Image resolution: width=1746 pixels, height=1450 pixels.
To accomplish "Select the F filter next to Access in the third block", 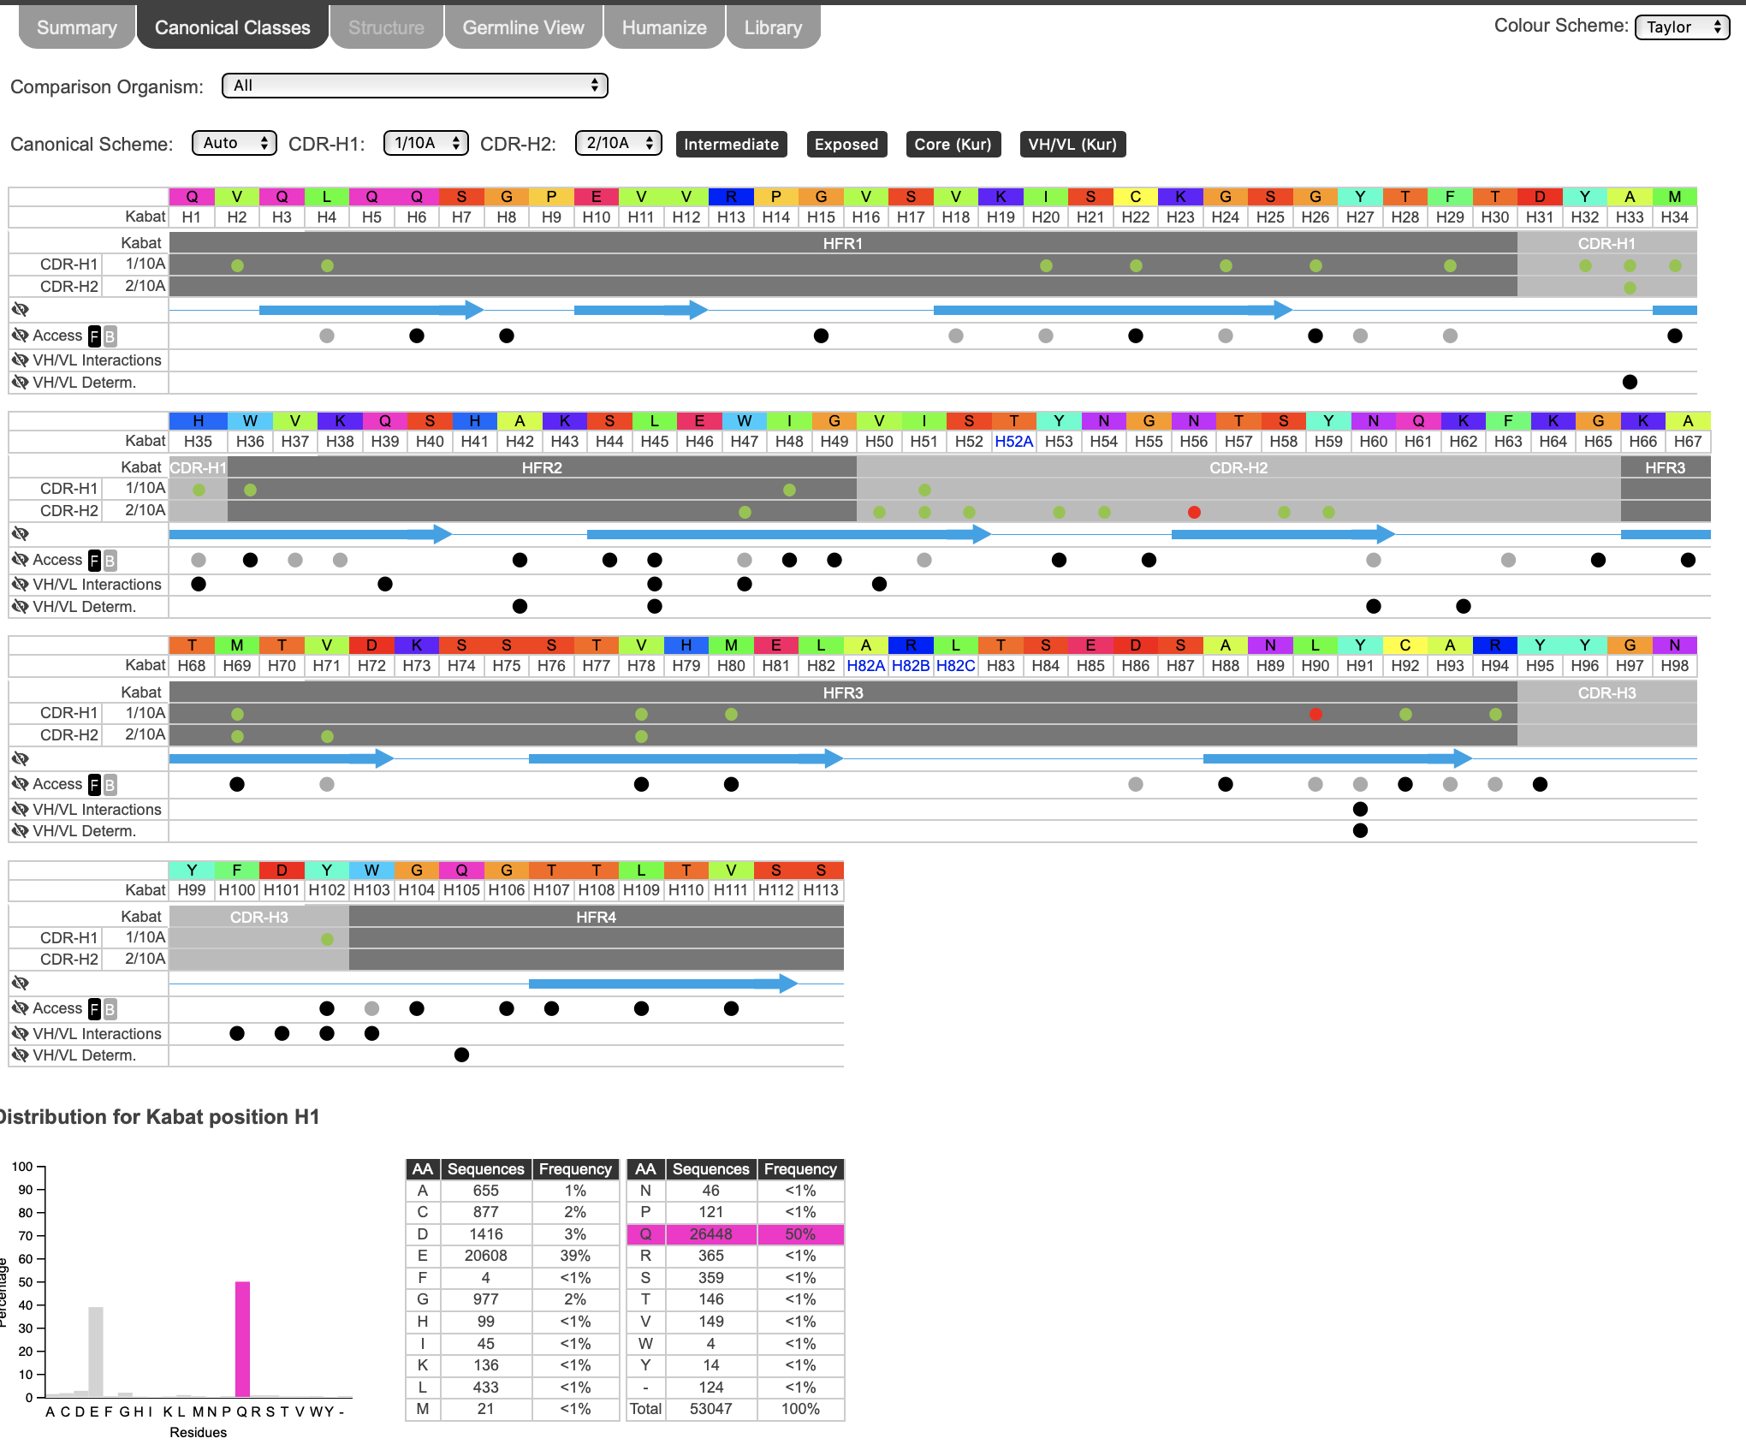I will point(94,784).
